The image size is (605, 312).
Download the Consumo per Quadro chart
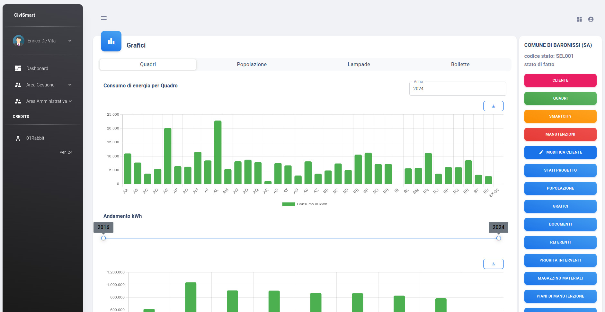click(x=494, y=106)
